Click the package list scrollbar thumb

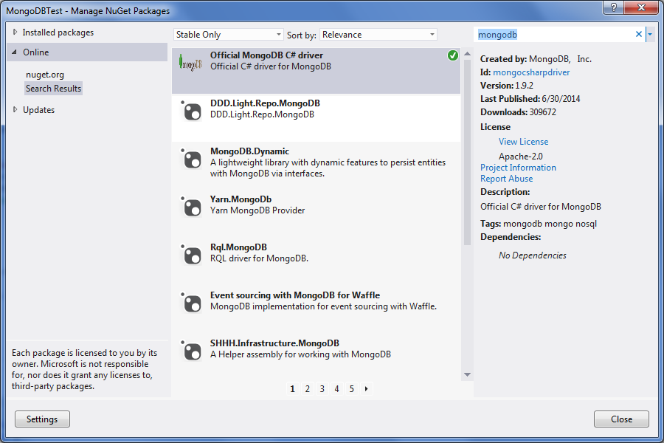[x=467, y=153]
